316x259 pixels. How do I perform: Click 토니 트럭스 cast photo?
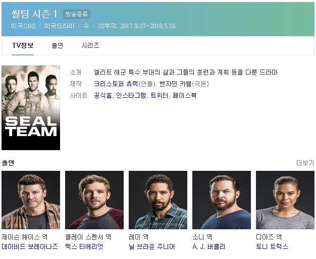point(285,200)
